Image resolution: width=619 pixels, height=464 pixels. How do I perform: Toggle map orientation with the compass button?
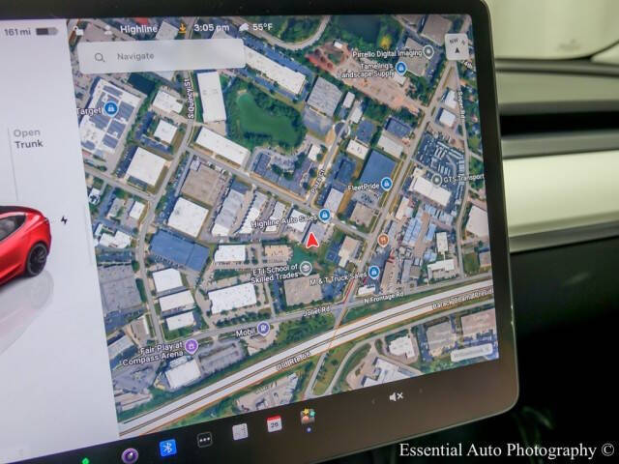click(x=457, y=45)
